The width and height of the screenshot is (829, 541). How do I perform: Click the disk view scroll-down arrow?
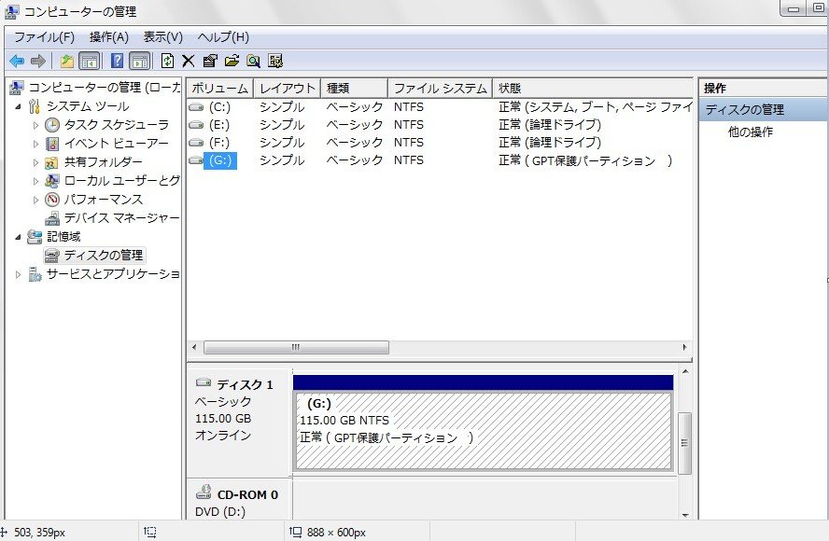pyautogui.click(x=685, y=515)
